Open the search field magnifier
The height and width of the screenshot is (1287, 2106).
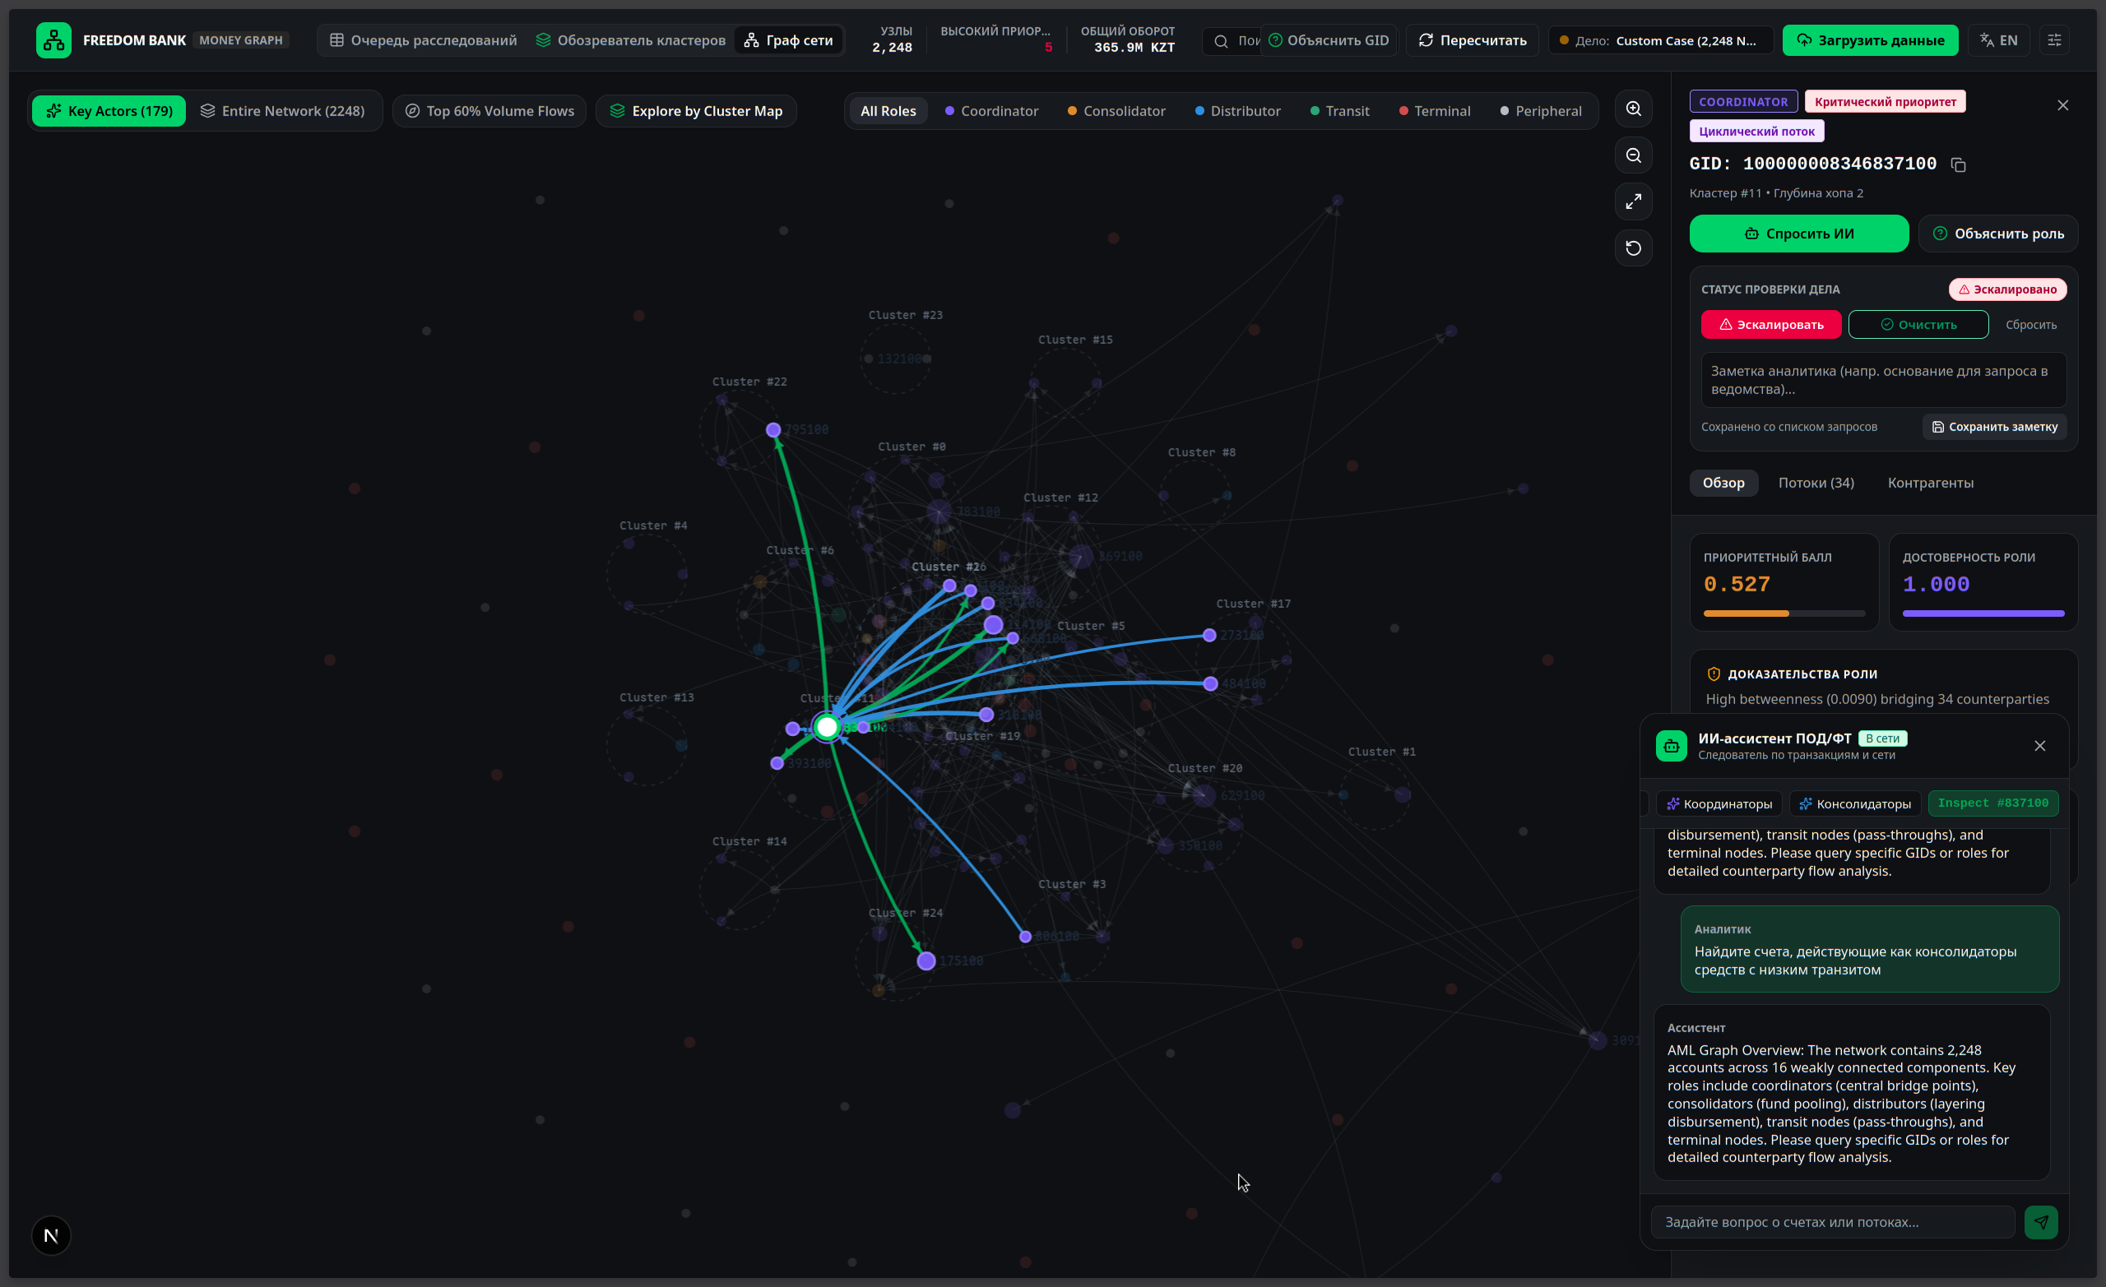tap(1221, 41)
